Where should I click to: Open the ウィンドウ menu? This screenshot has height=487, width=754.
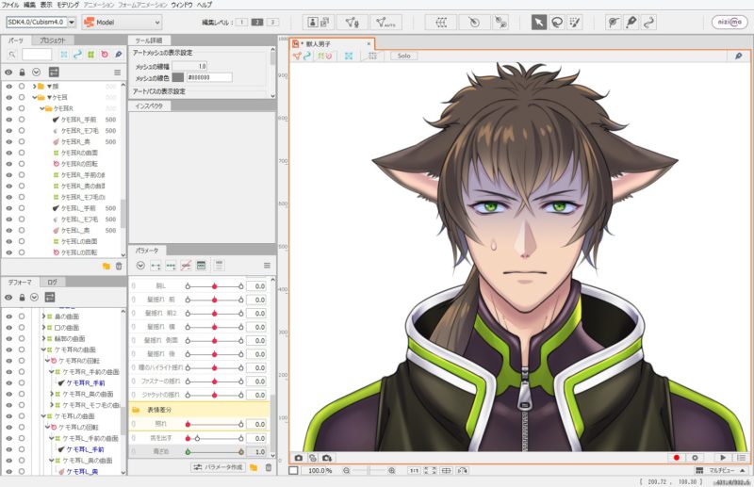(182, 5)
